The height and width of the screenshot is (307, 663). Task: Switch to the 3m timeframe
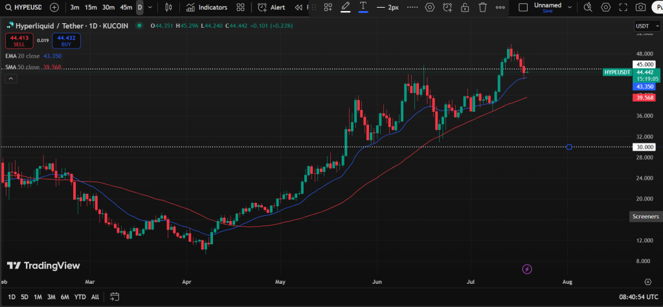click(x=75, y=7)
